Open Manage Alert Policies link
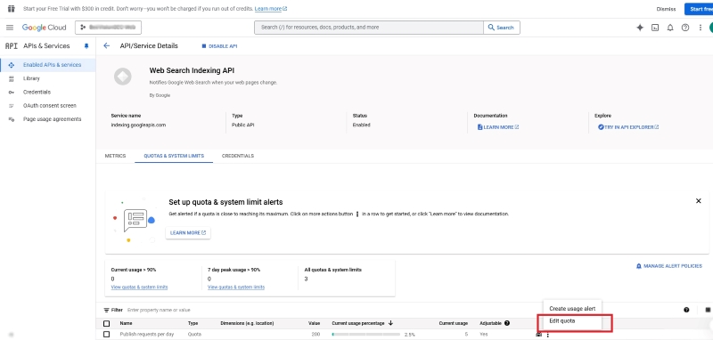The width and height of the screenshot is (713, 340). [x=669, y=266]
